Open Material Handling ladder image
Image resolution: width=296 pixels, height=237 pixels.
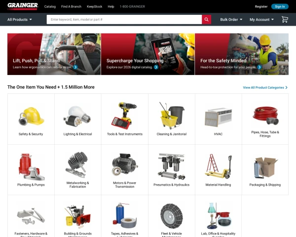[219, 166]
